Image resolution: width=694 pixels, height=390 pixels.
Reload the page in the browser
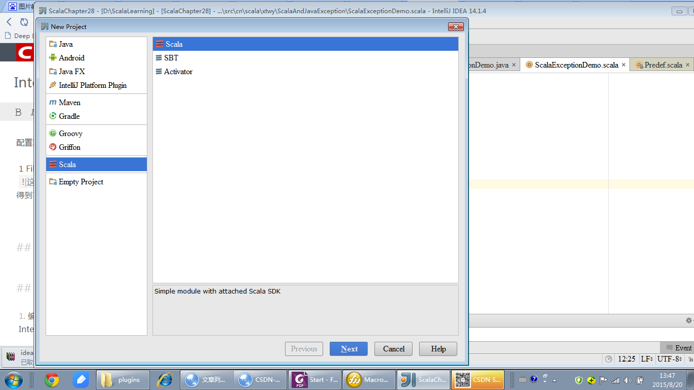pos(24,22)
